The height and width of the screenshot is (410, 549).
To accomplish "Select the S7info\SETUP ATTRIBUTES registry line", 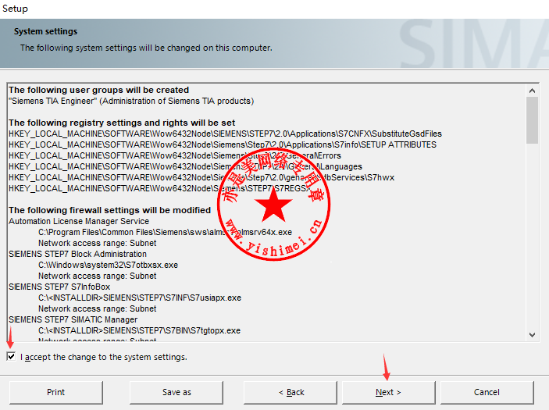I will (x=223, y=144).
